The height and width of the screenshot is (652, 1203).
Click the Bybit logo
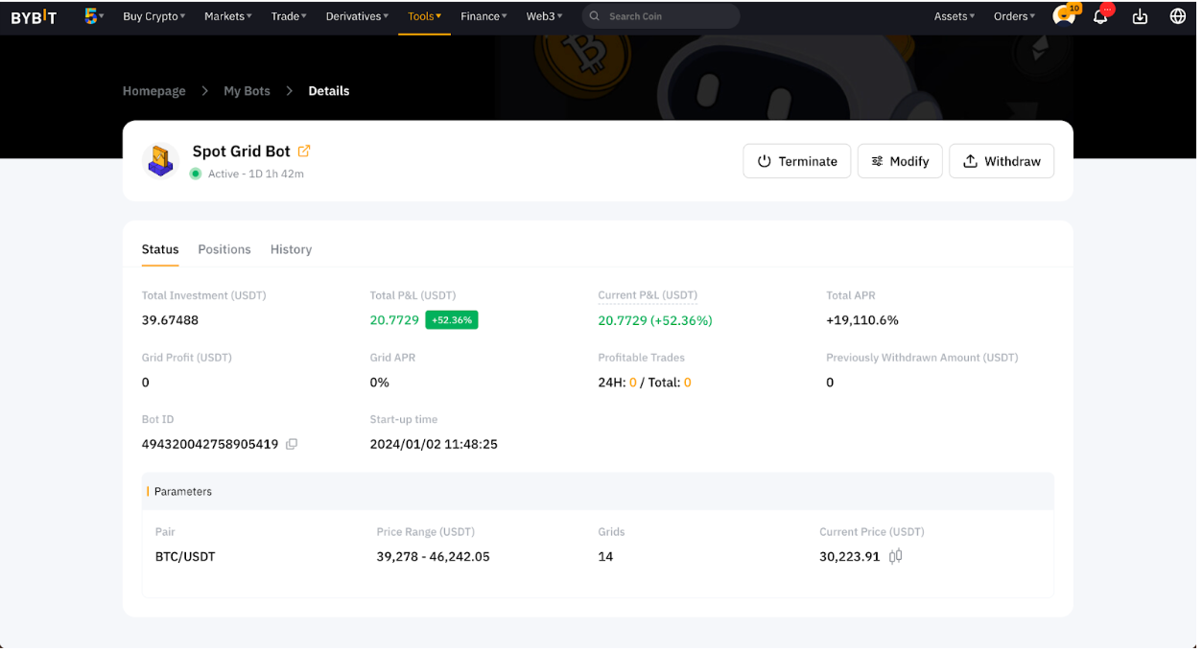(34, 16)
